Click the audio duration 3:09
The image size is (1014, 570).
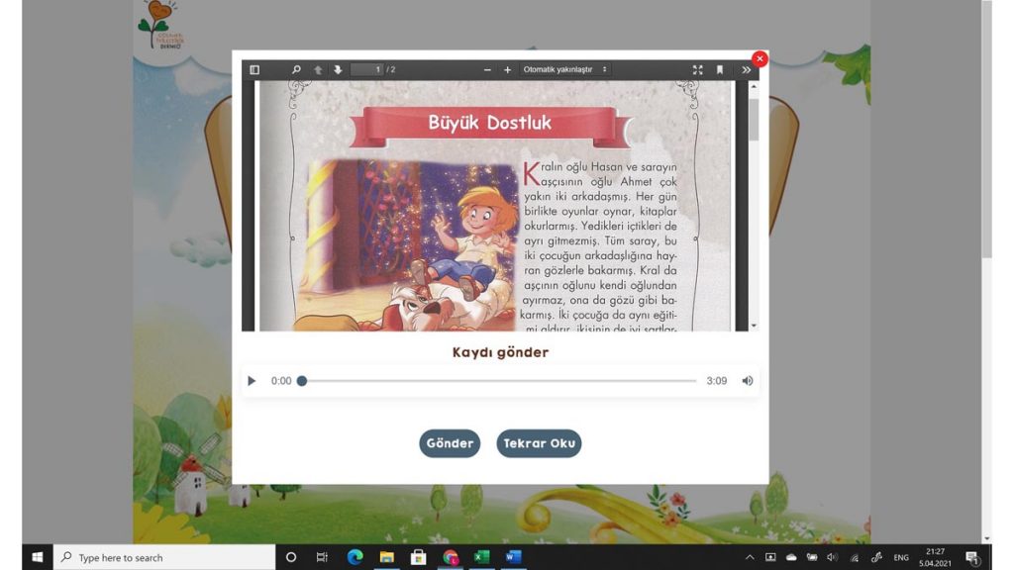click(x=717, y=381)
